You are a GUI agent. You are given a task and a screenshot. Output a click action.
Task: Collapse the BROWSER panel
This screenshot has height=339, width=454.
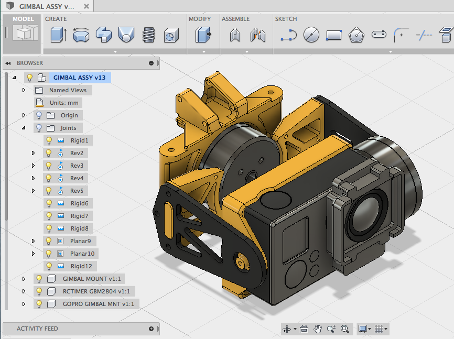pos(7,62)
